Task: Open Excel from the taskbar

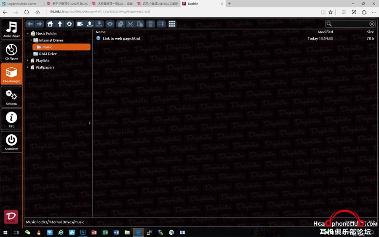Action: pos(105,232)
